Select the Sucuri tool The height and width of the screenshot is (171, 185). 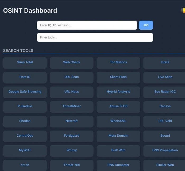[x=164, y=136]
